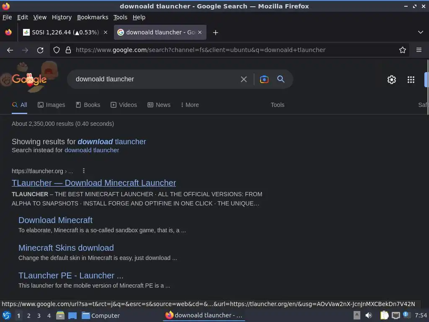Switch to Videos results
The image size is (429, 322).
(x=124, y=105)
